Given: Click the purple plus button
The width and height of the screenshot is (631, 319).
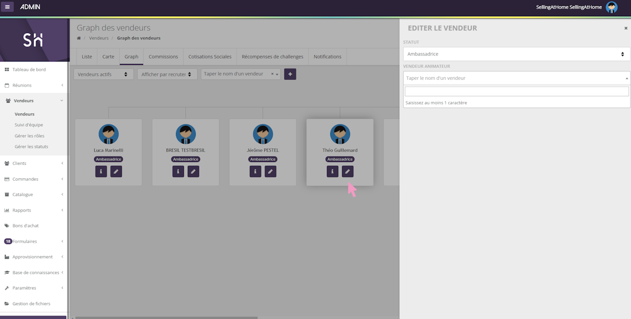Looking at the screenshot, I should (x=290, y=74).
